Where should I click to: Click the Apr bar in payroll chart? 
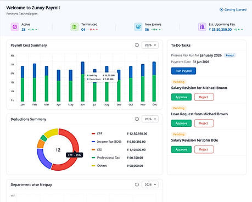click(x=59, y=86)
